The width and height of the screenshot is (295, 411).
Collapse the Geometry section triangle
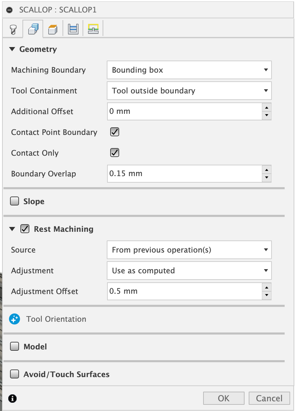12,49
